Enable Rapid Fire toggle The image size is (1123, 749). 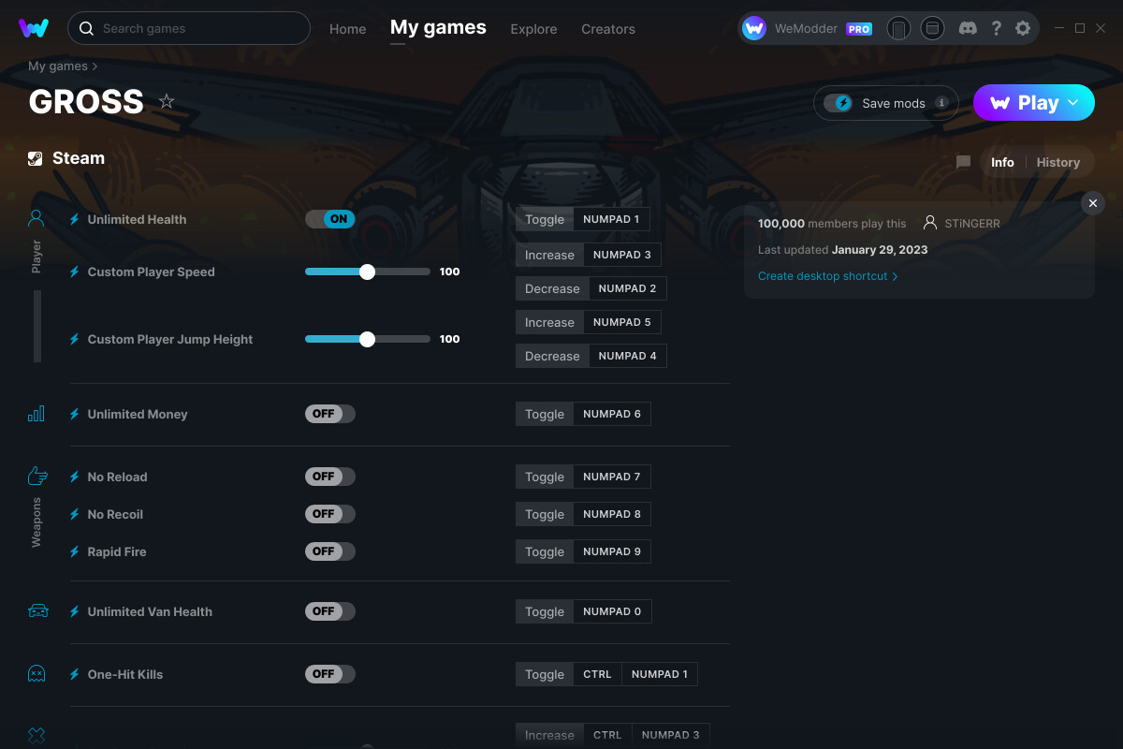[x=330, y=551]
